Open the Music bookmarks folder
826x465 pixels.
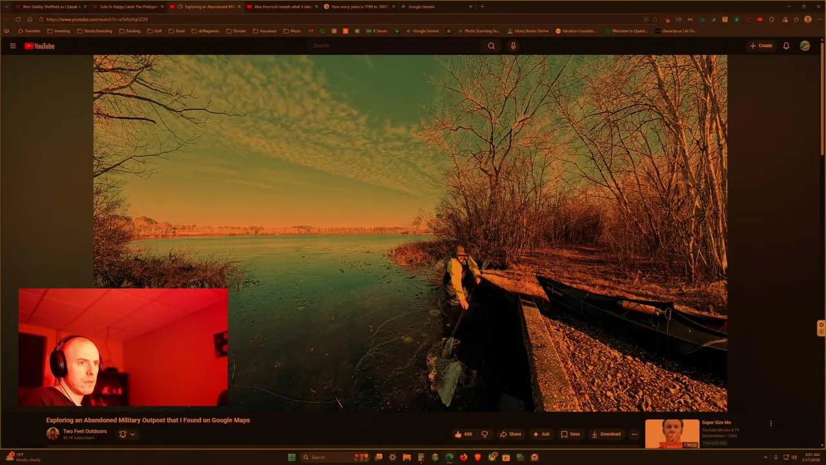(x=292, y=31)
